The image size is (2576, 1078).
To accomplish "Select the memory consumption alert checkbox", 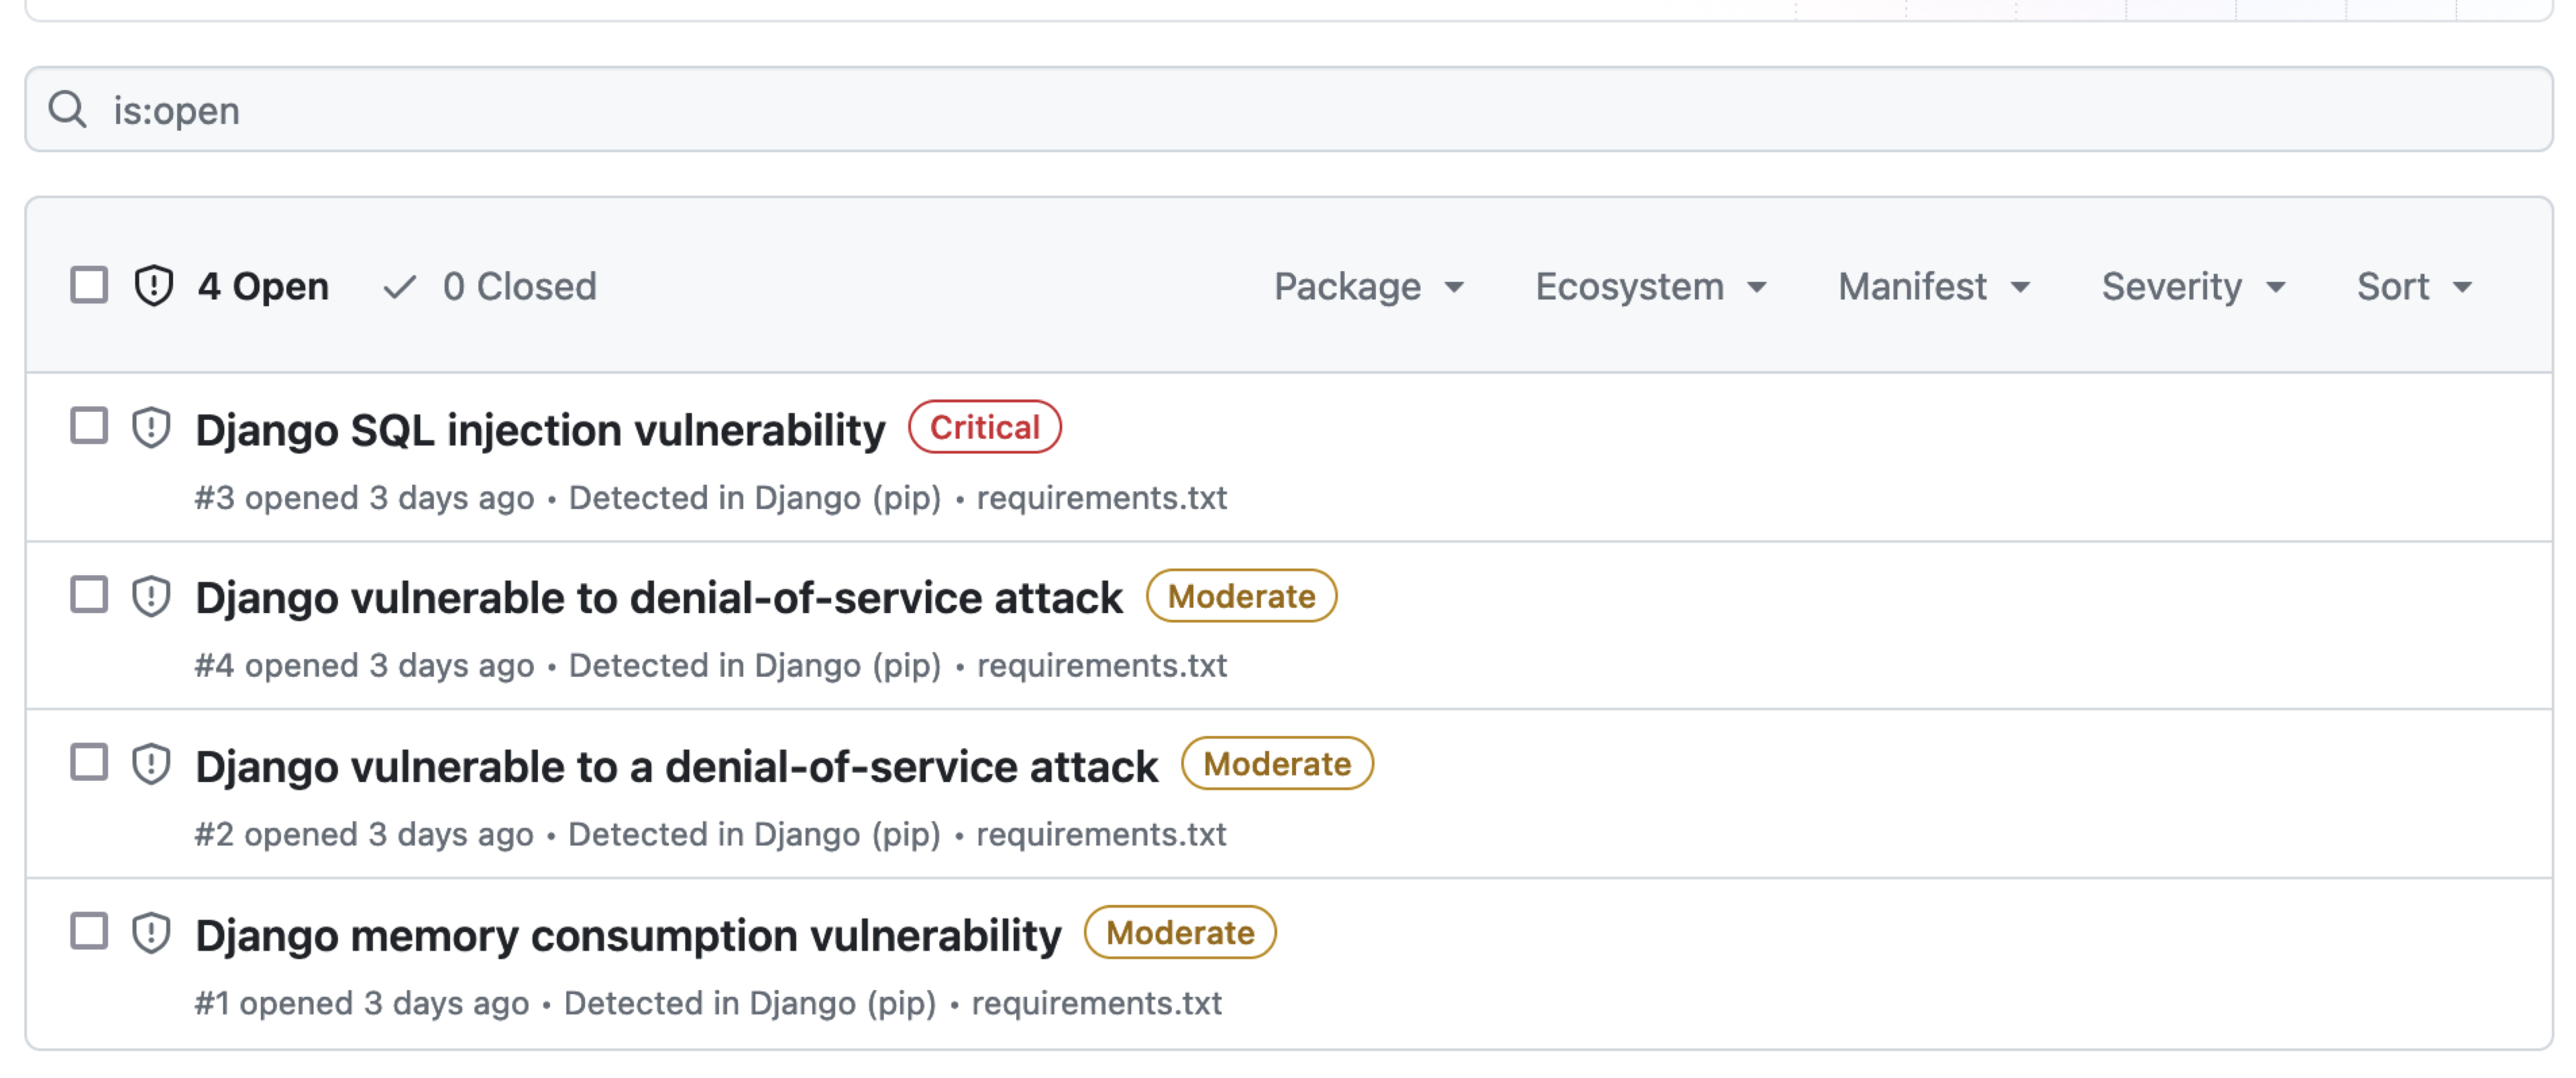I will tap(89, 932).
